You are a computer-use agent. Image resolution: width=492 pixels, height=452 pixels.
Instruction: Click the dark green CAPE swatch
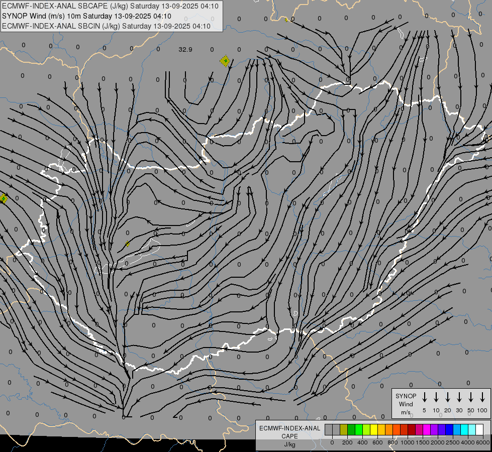coord(351,429)
